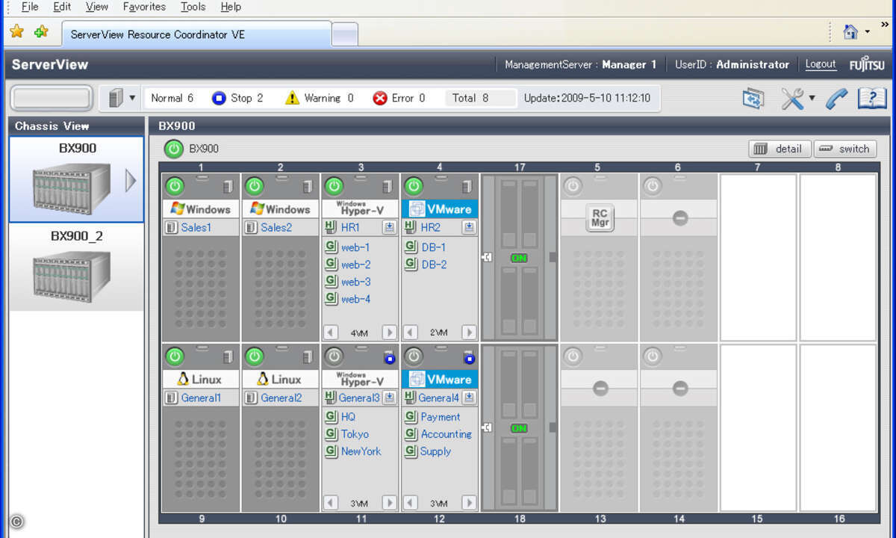Open the Tools menu
Screen dimensions: 896x538
(x=193, y=7)
